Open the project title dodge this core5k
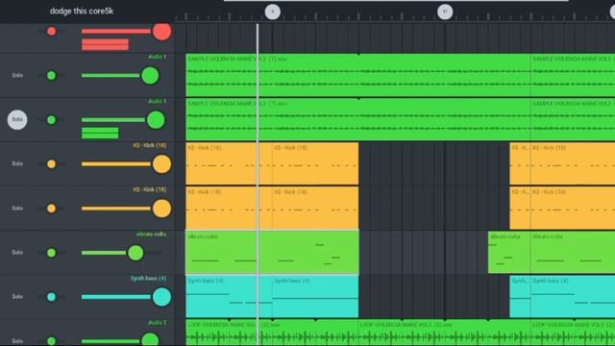 tap(82, 11)
